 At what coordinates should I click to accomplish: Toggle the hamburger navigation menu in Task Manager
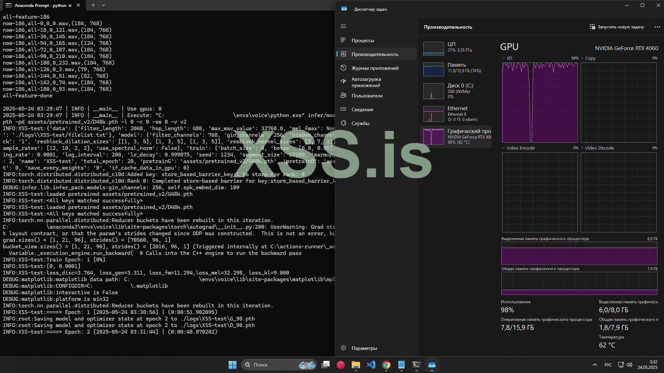(x=343, y=26)
